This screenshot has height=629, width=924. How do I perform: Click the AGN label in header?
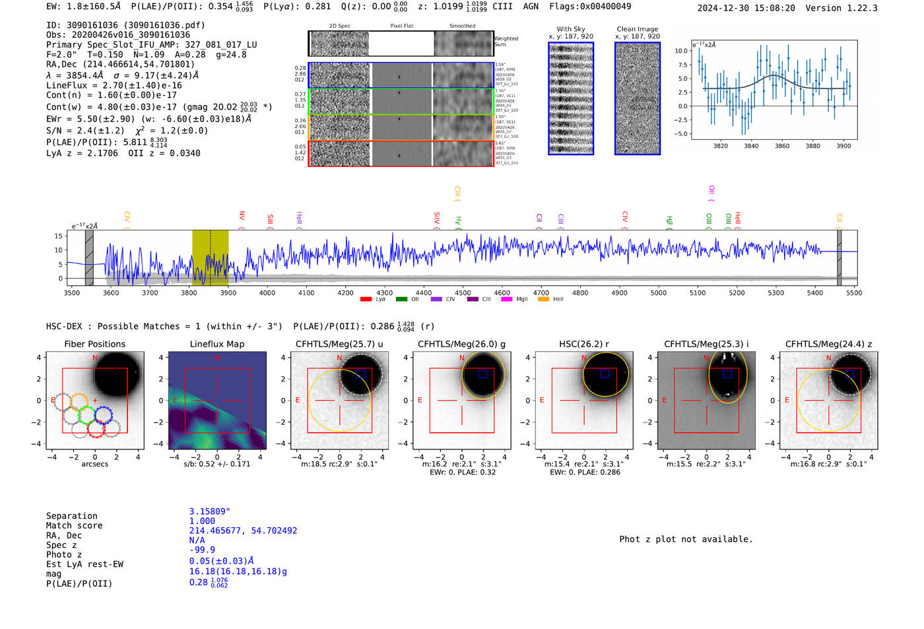click(x=531, y=7)
